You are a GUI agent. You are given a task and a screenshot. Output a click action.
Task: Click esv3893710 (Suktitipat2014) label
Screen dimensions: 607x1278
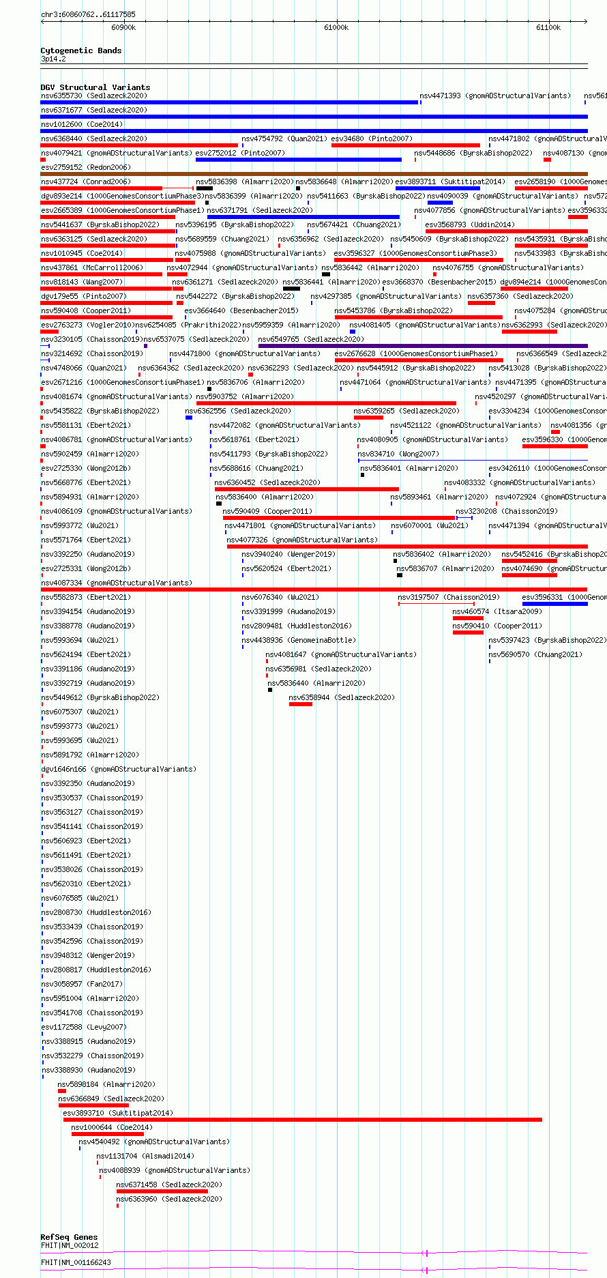118,1113
